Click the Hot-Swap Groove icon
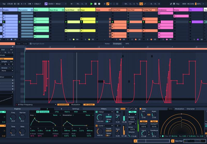The width and height of the screenshot is (207, 144). coord(10,68)
